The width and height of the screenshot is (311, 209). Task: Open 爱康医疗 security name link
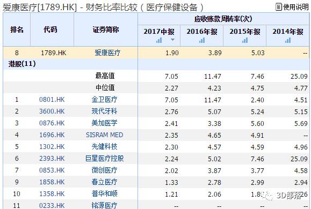pos(107,53)
